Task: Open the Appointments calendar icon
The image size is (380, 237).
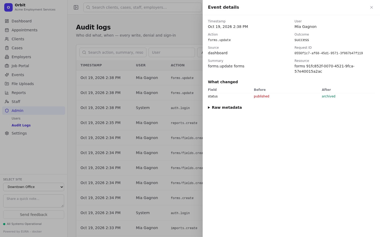Action: point(7,30)
